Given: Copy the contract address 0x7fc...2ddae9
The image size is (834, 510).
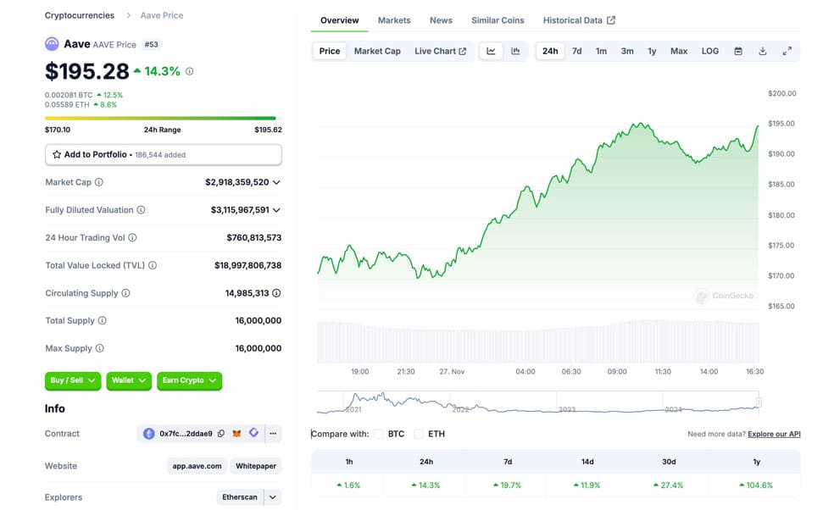Looking at the screenshot, I should 221,434.
